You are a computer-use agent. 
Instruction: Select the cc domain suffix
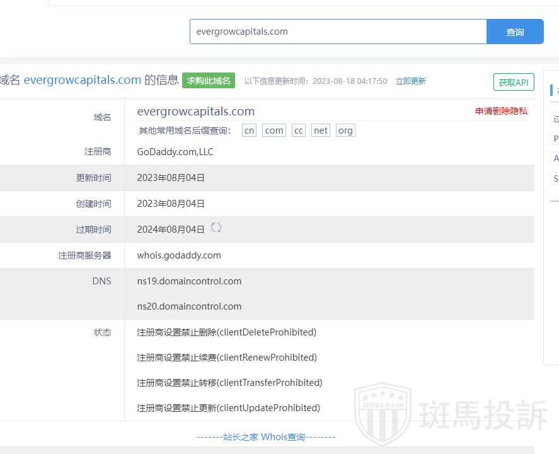[x=299, y=131]
